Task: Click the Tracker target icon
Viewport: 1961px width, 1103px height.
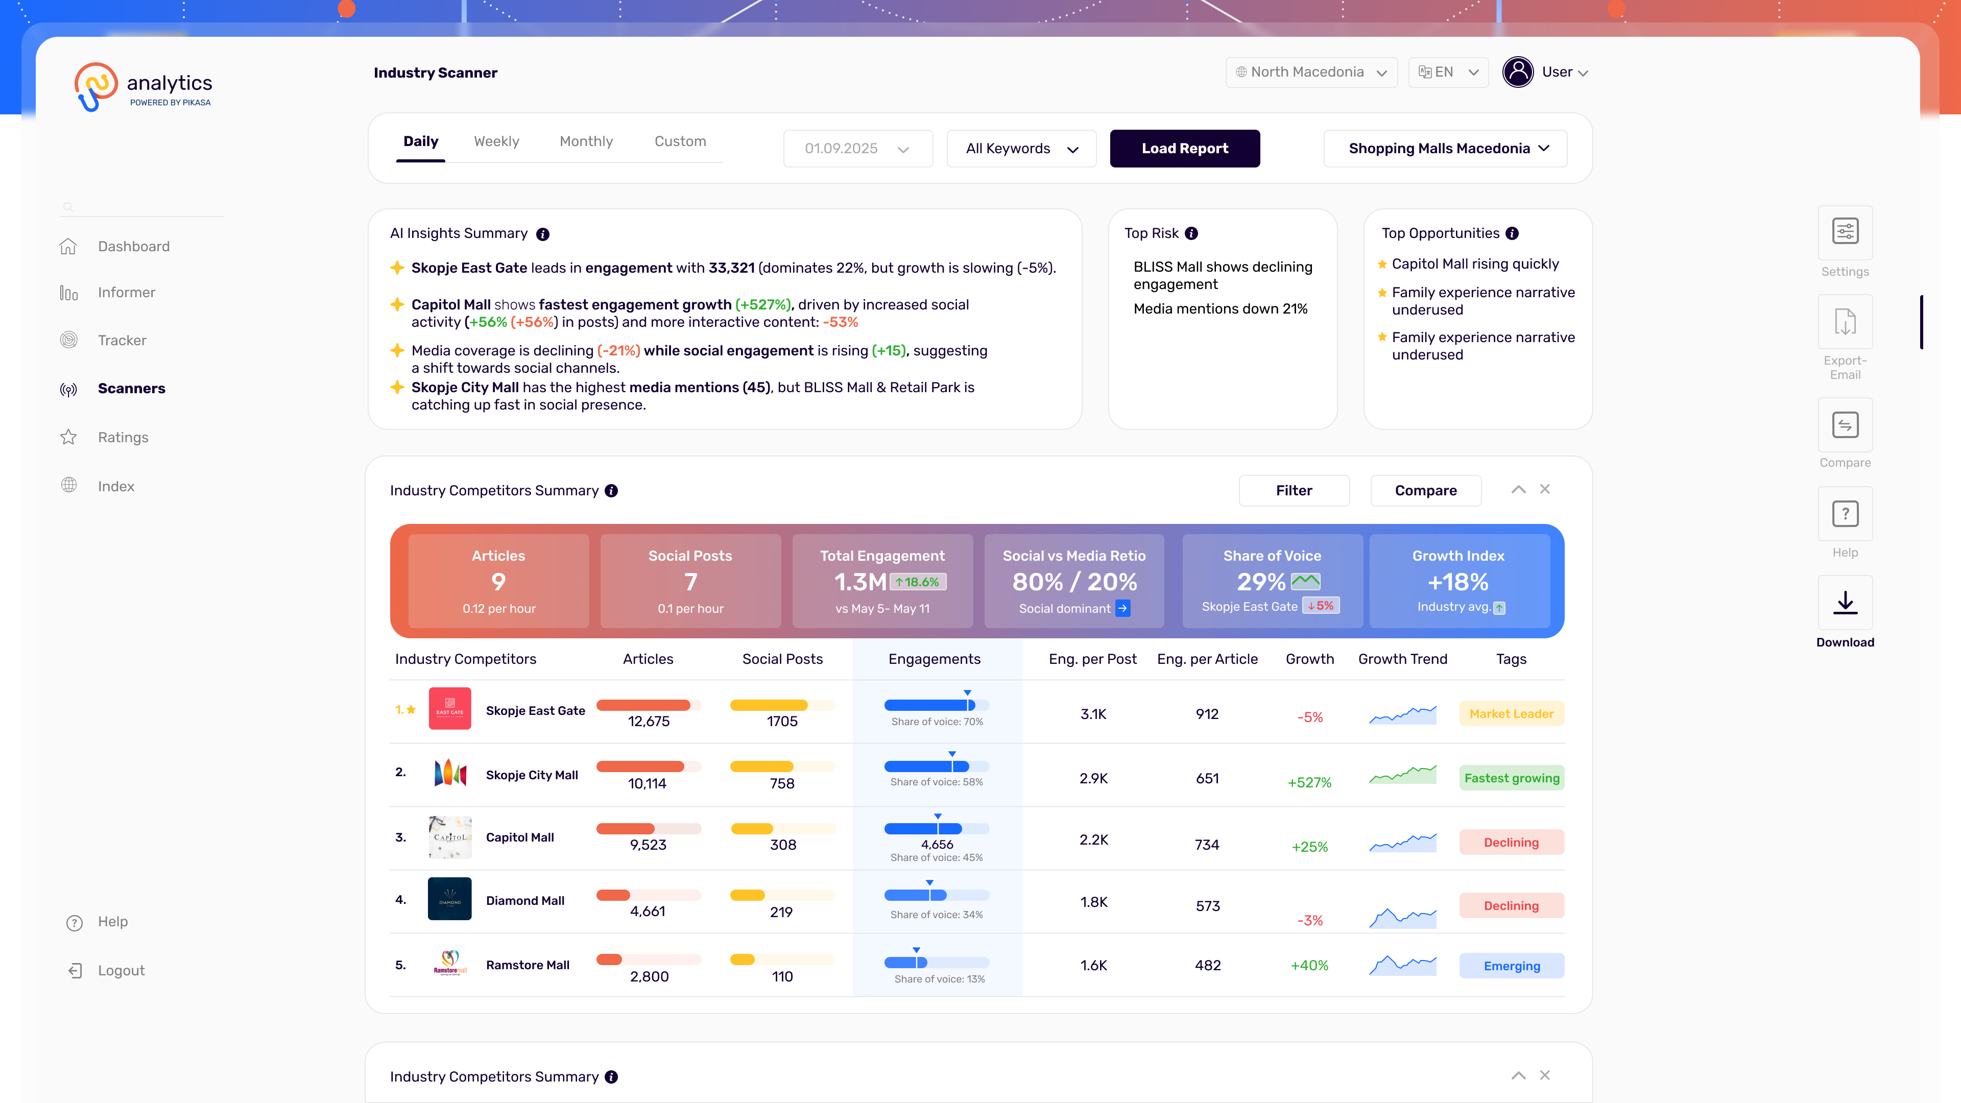Action: pyautogui.click(x=68, y=340)
